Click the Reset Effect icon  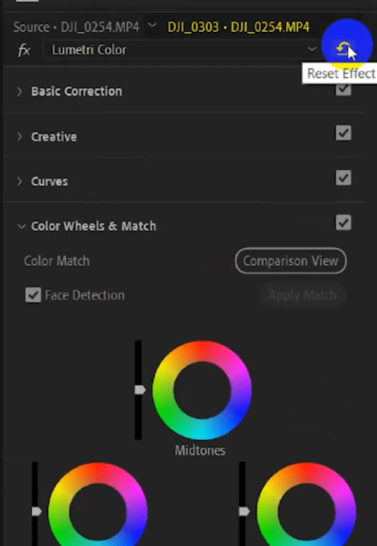(x=344, y=49)
